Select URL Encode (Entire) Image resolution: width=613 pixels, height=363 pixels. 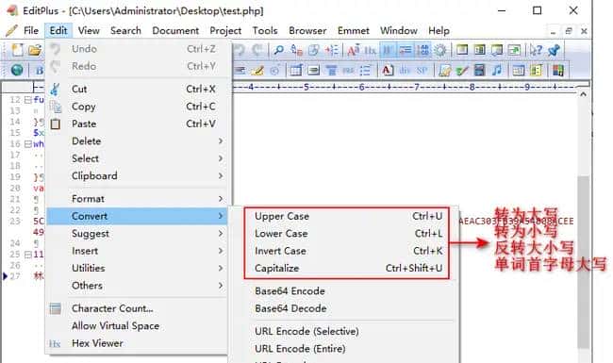(344, 349)
